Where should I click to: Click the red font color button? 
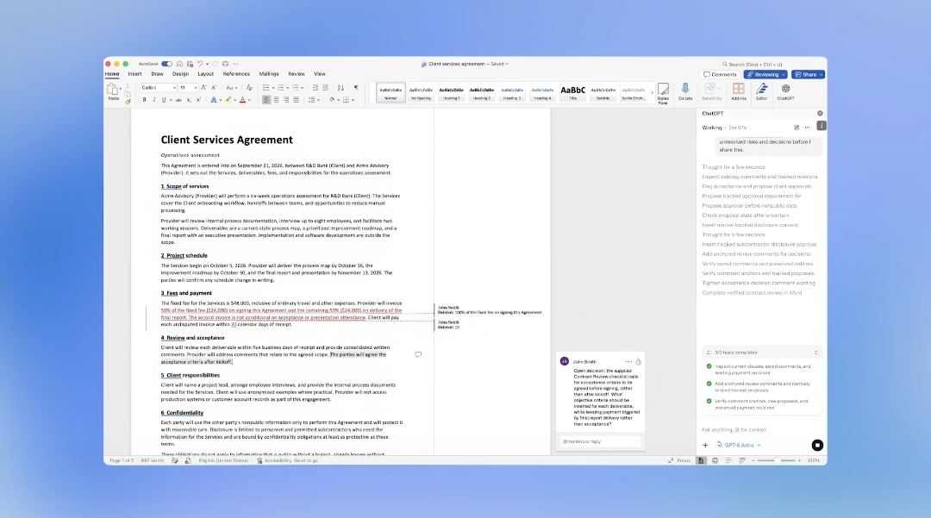tap(242, 100)
